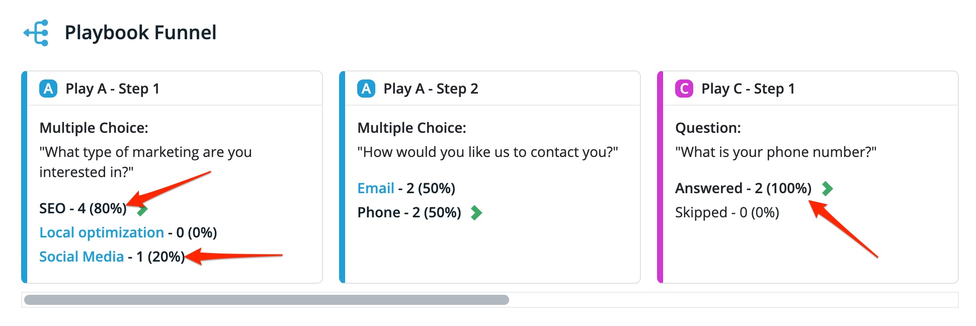Click the horizontal scrollbar thumb
This screenshot has width=976, height=326.
(267, 300)
